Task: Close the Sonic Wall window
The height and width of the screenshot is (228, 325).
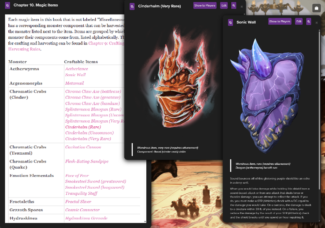Action: [x=316, y=23]
